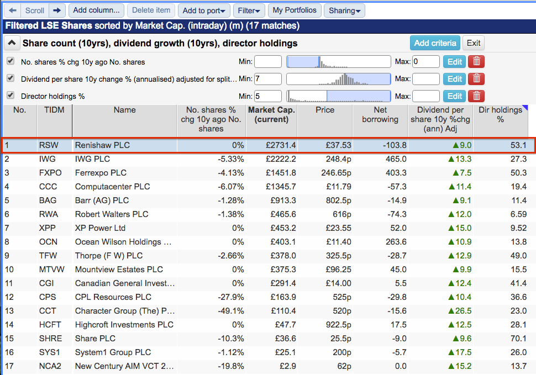The width and height of the screenshot is (536, 375).
Task: Click the £2731.4 market cap value
Action: coord(281,145)
